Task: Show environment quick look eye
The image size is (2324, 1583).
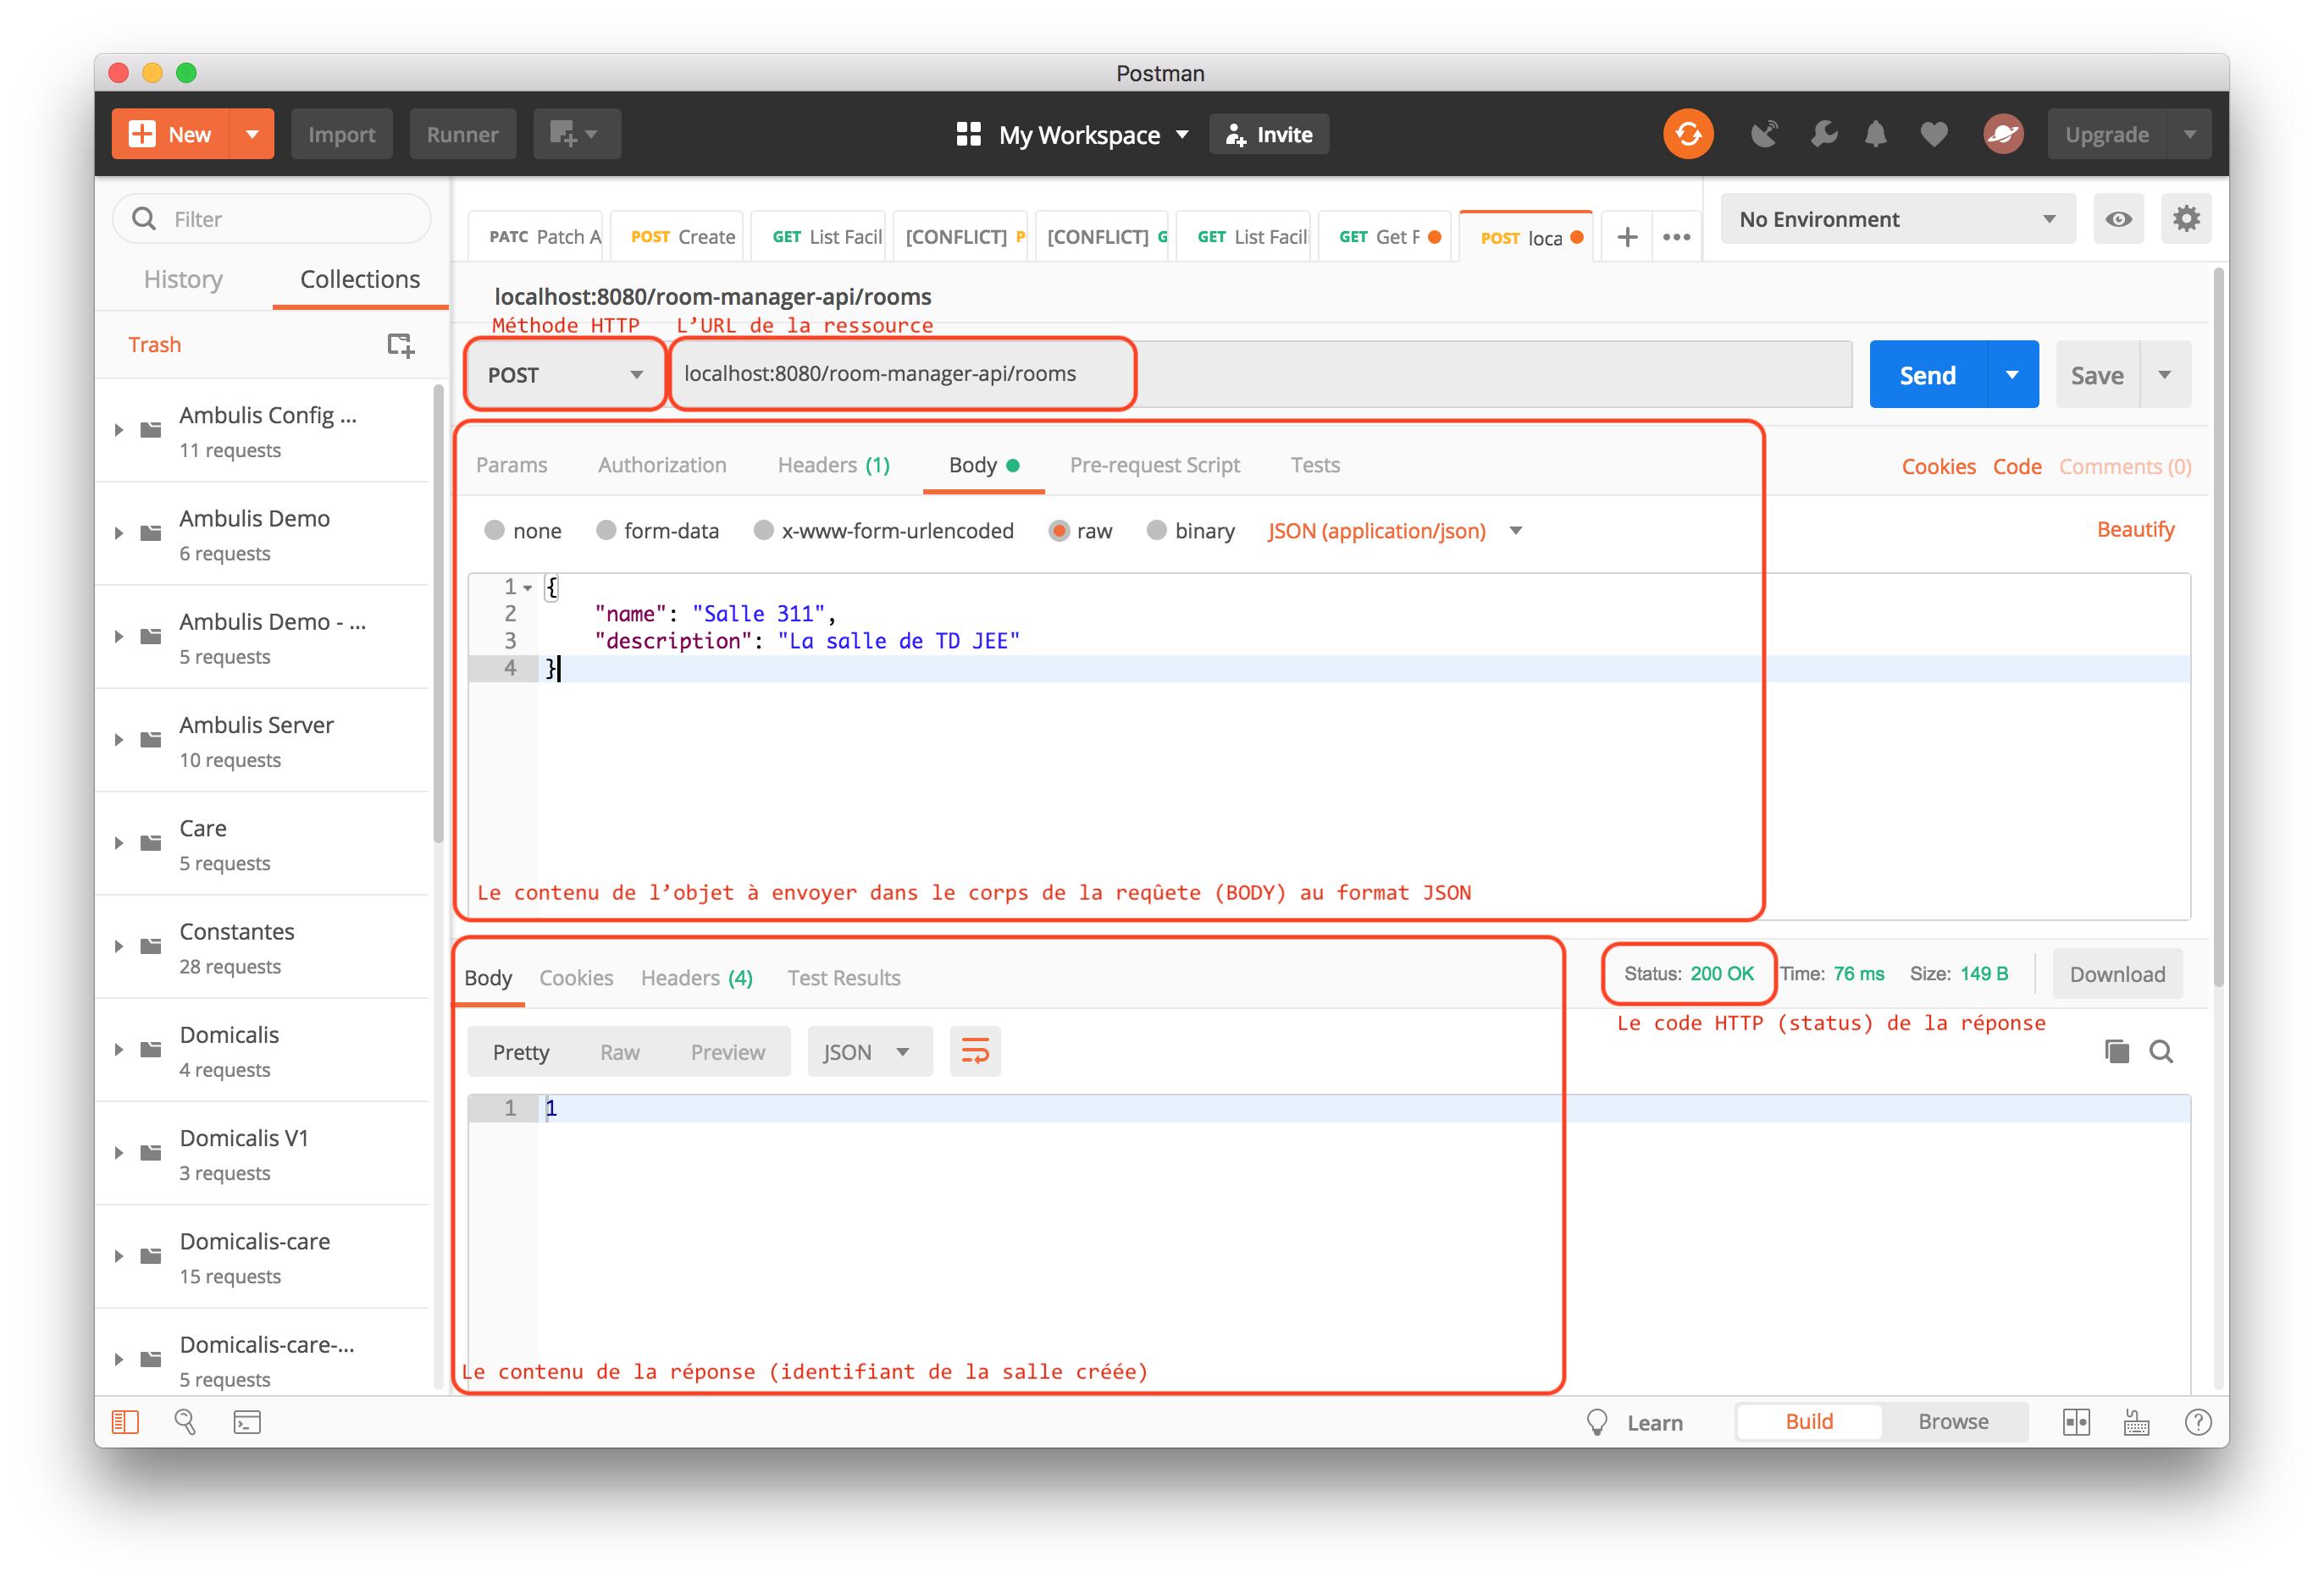Action: [2118, 219]
